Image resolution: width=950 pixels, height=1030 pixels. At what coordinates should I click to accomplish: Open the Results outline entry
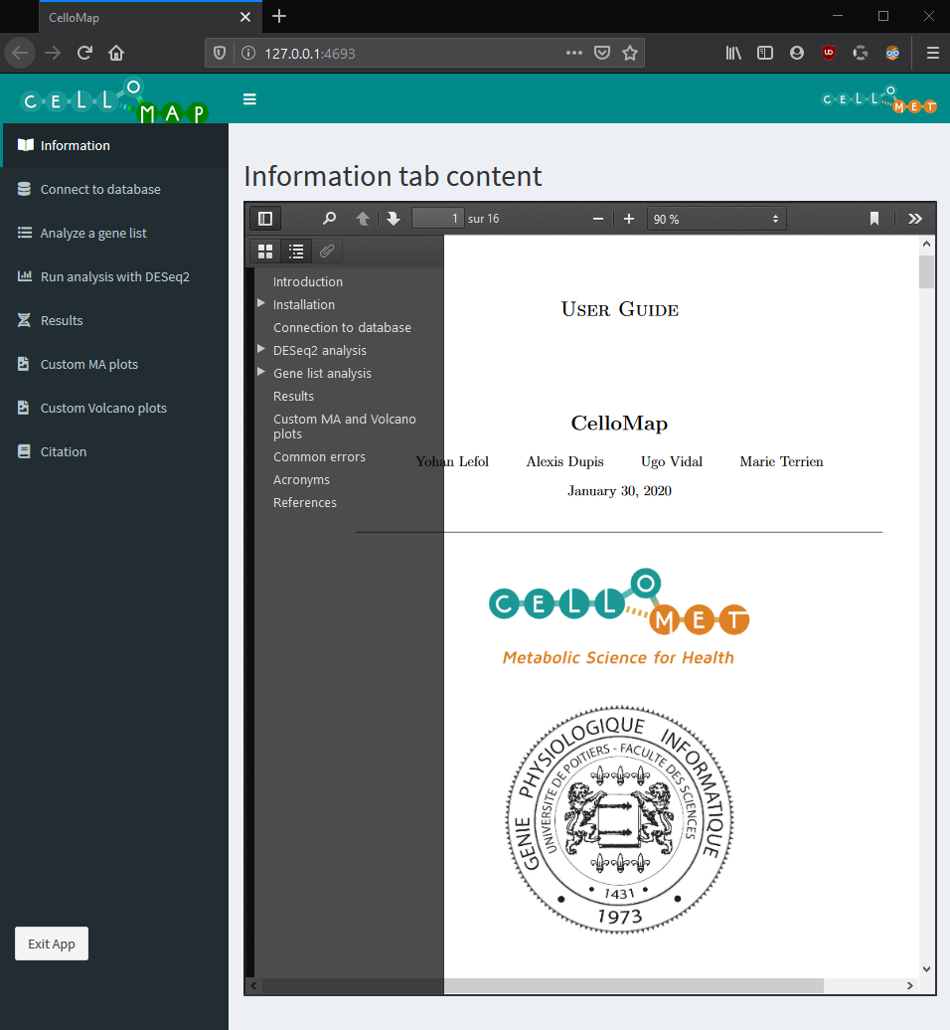coord(293,396)
